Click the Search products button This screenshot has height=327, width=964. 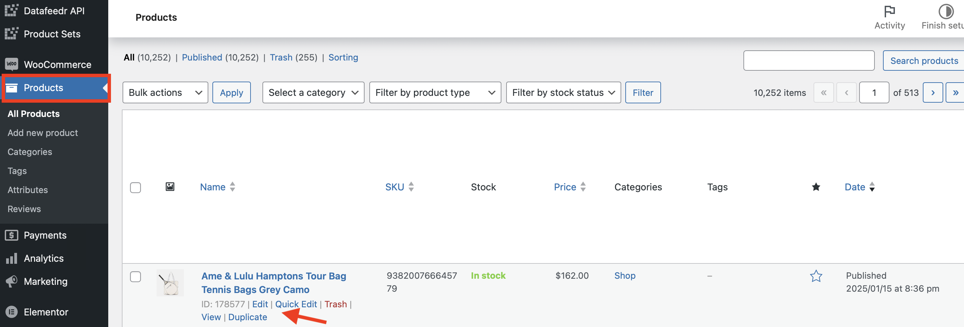click(923, 61)
